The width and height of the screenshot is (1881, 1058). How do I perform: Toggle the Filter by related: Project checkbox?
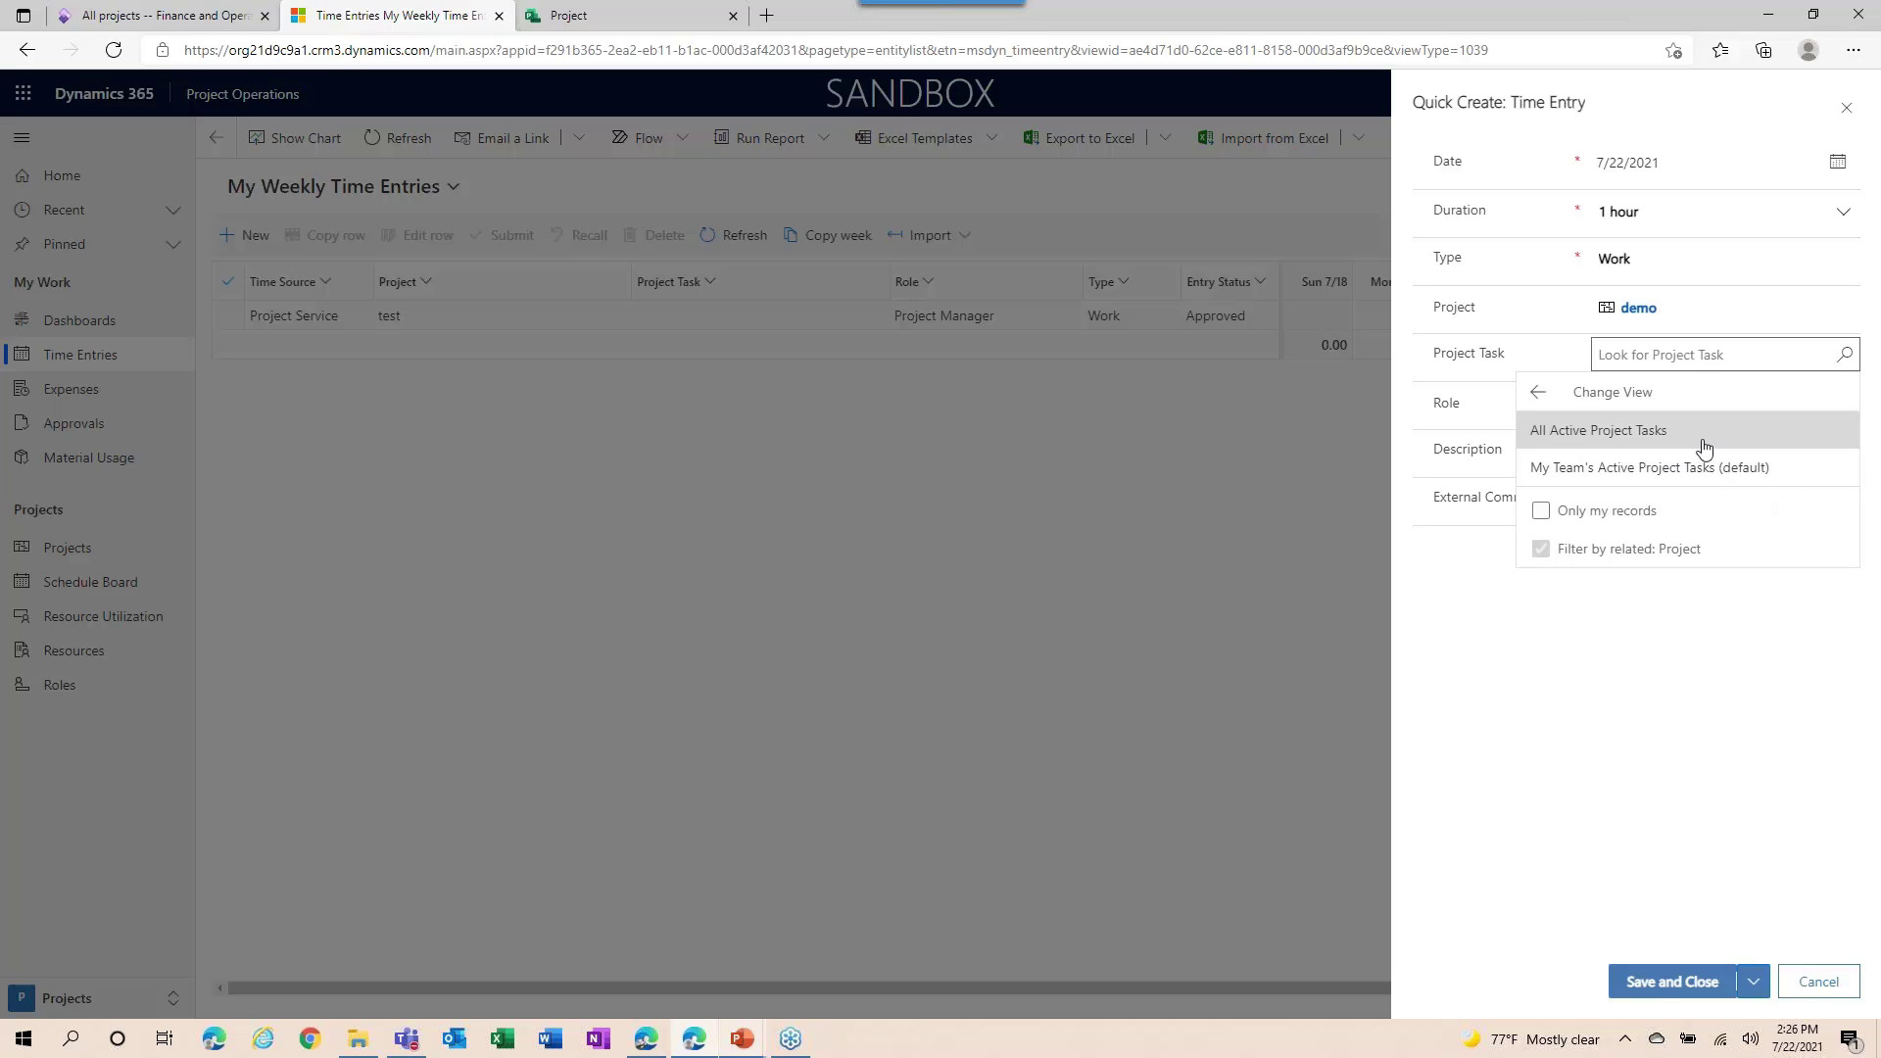click(x=1541, y=549)
